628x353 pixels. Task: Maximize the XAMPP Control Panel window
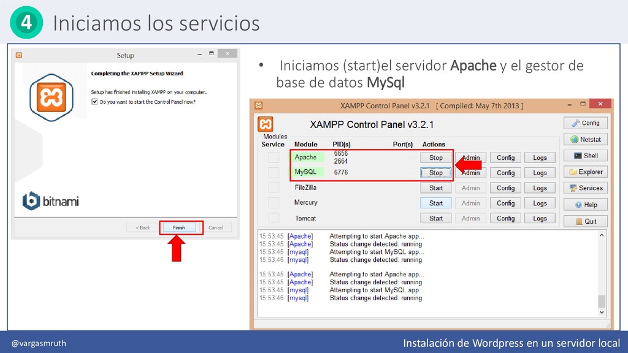click(x=583, y=104)
